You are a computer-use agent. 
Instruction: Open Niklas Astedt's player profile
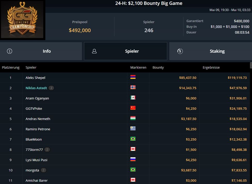coord(36,88)
